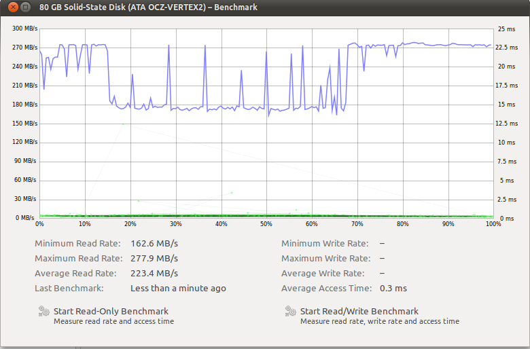Click the 270 MB/s axis label

pyautogui.click(x=24, y=48)
